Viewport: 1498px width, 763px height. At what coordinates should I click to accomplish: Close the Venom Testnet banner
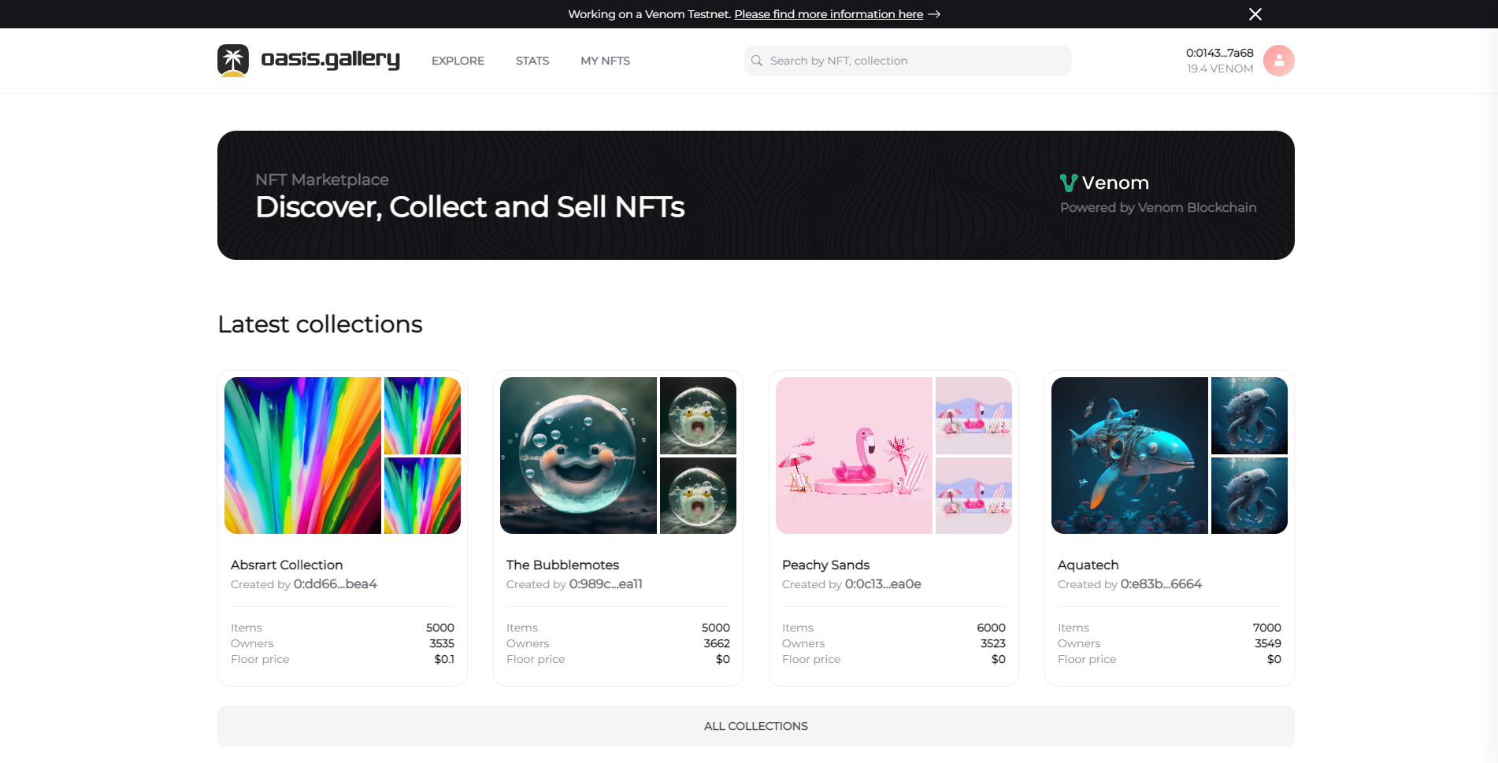pyautogui.click(x=1255, y=14)
